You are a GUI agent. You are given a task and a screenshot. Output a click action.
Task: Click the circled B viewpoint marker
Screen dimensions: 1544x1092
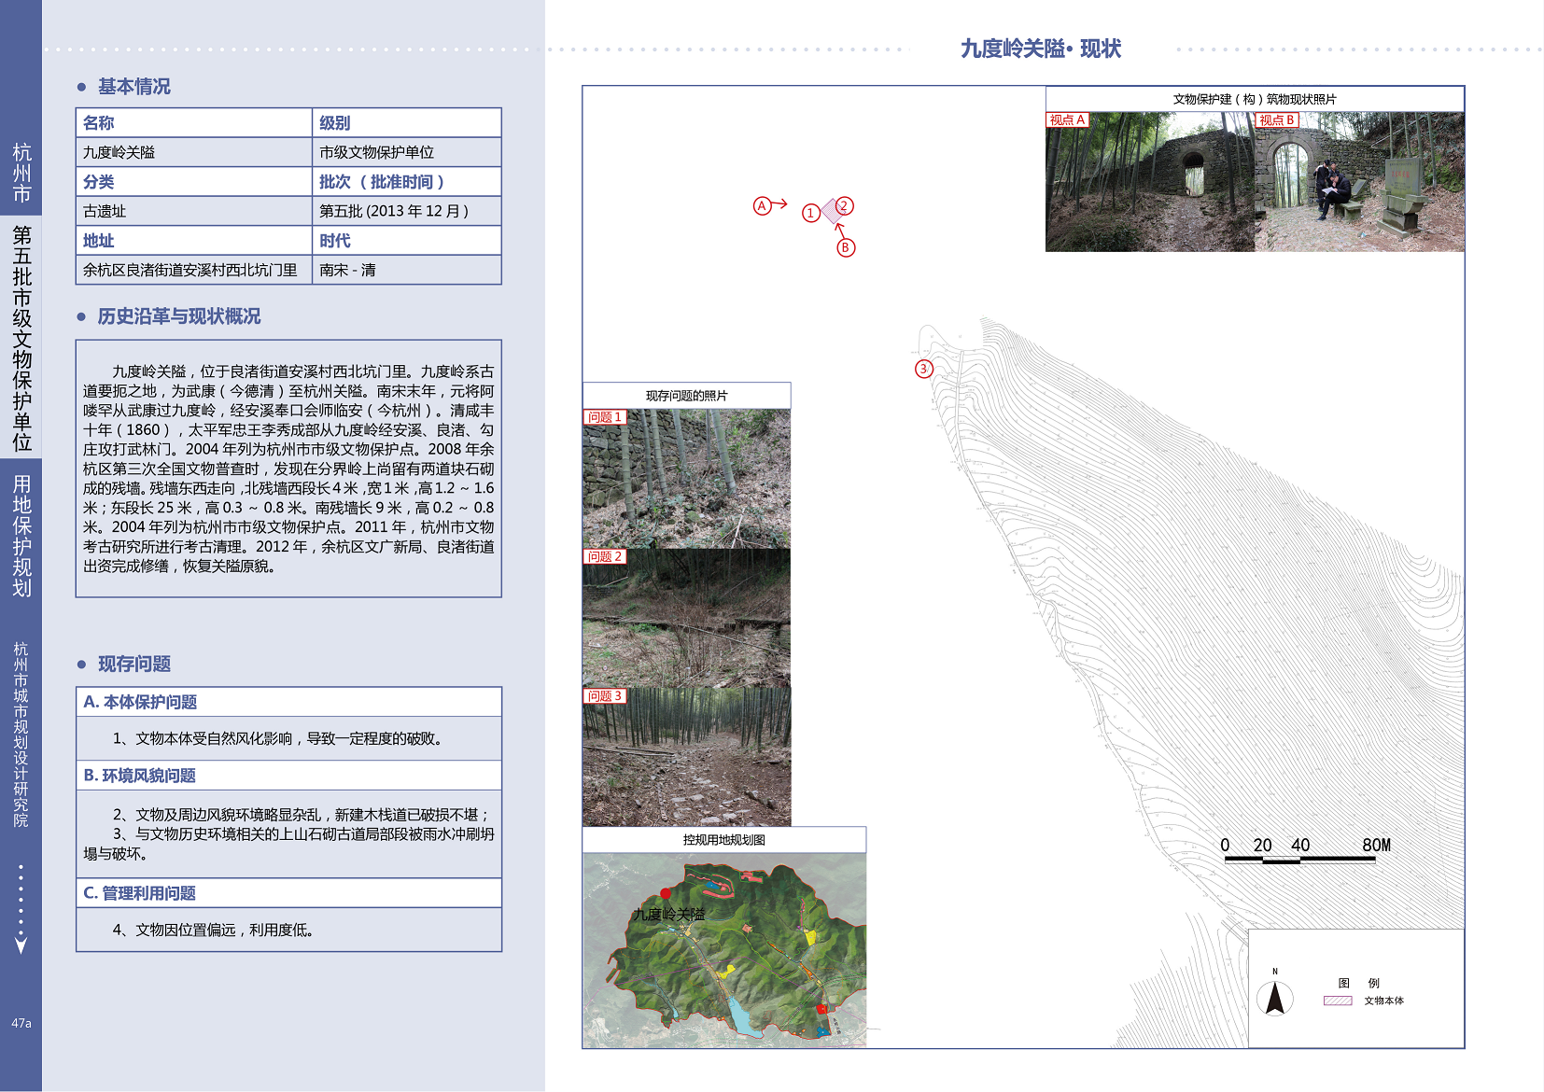tap(845, 247)
